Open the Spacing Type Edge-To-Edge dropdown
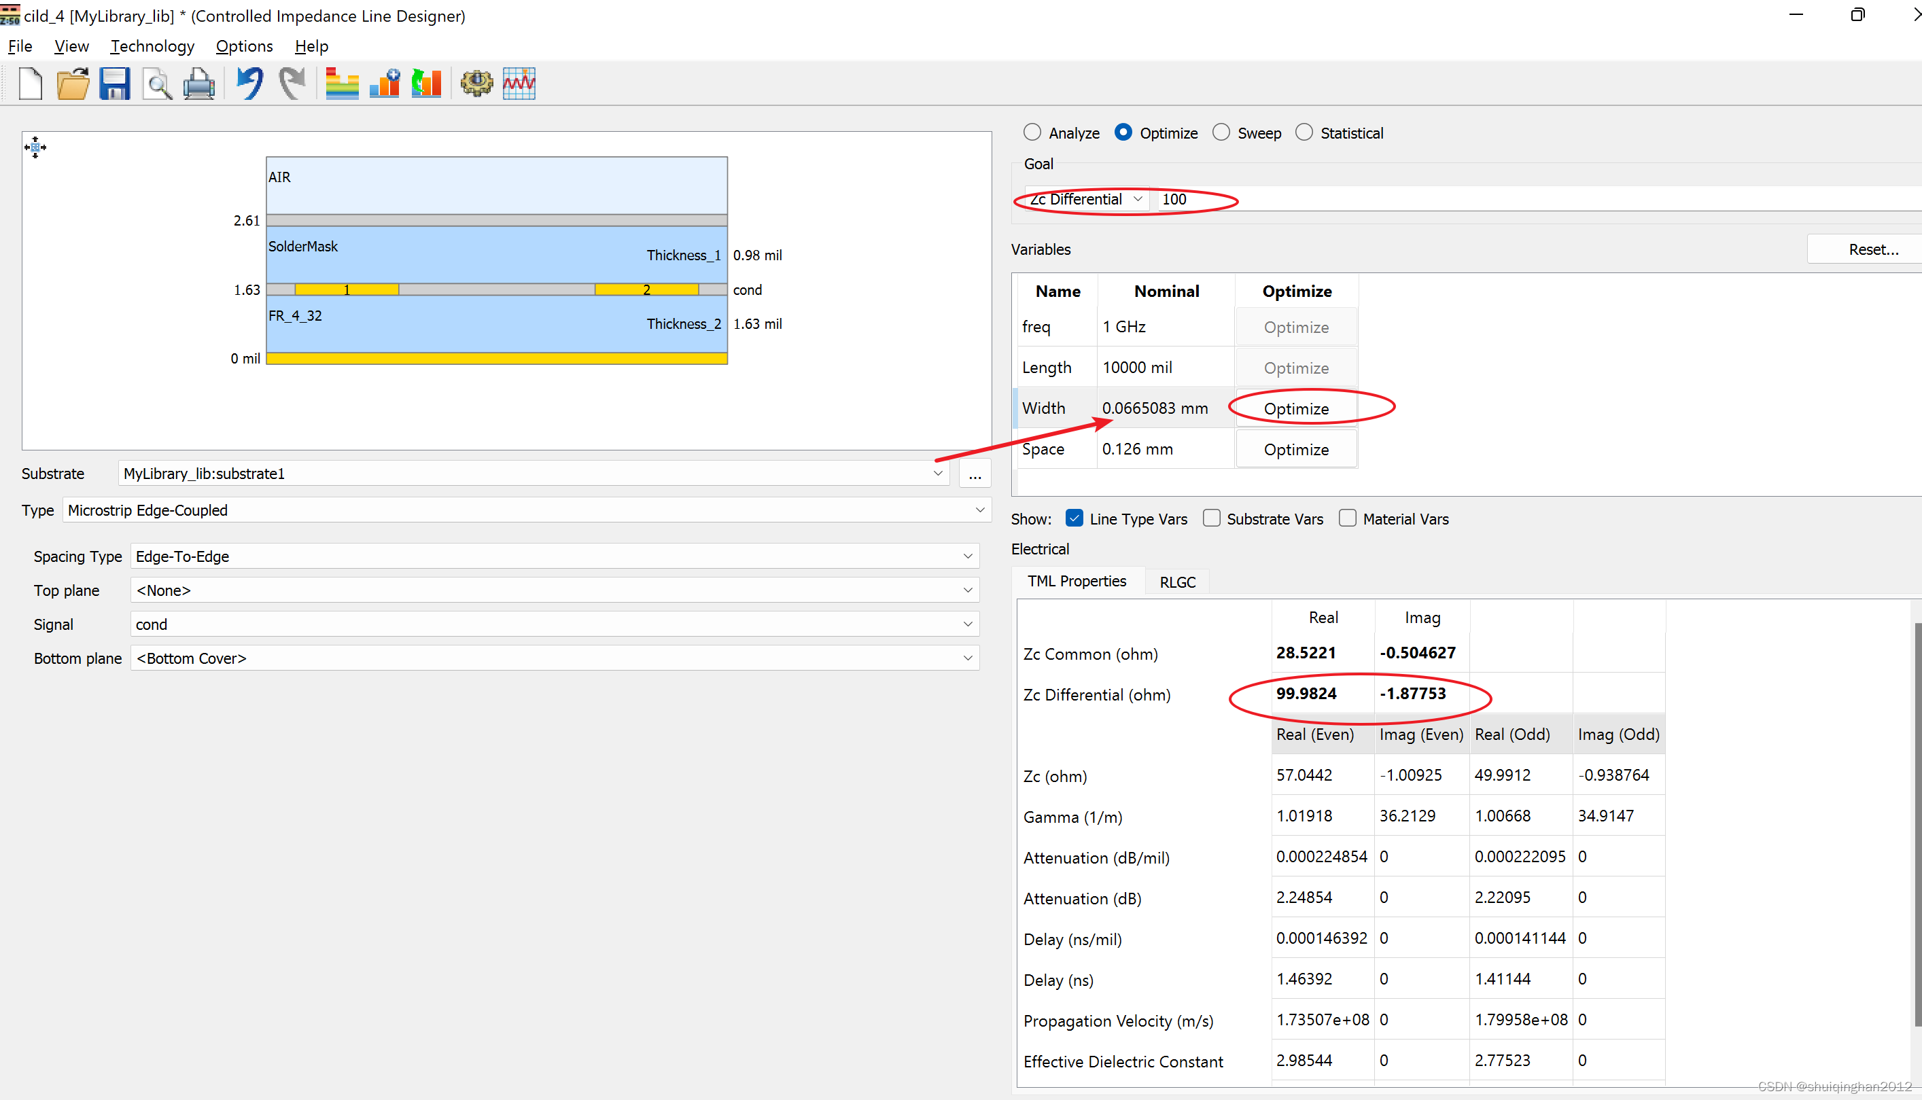Image resolution: width=1922 pixels, height=1100 pixels. pos(555,556)
